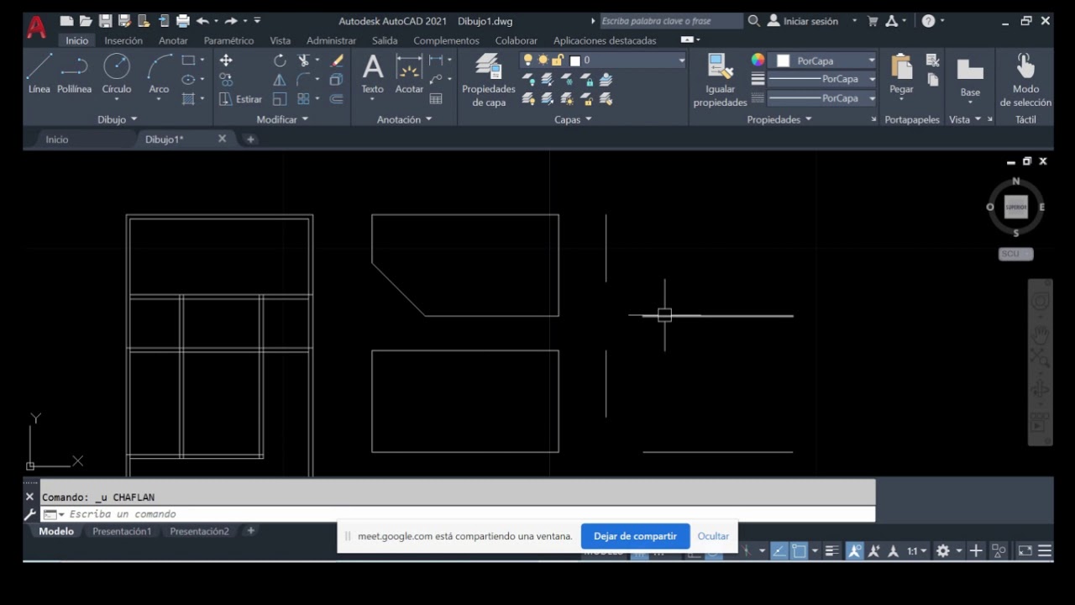Activate the Rotate tool
The width and height of the screenshot is (1075, 605).
(280, 60)
